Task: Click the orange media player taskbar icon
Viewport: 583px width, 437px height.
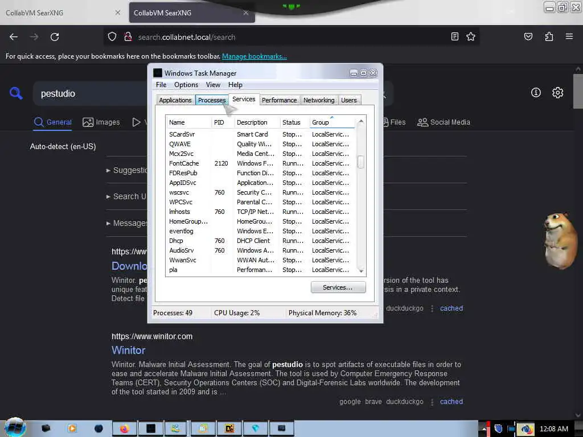Action: [72, 428]
